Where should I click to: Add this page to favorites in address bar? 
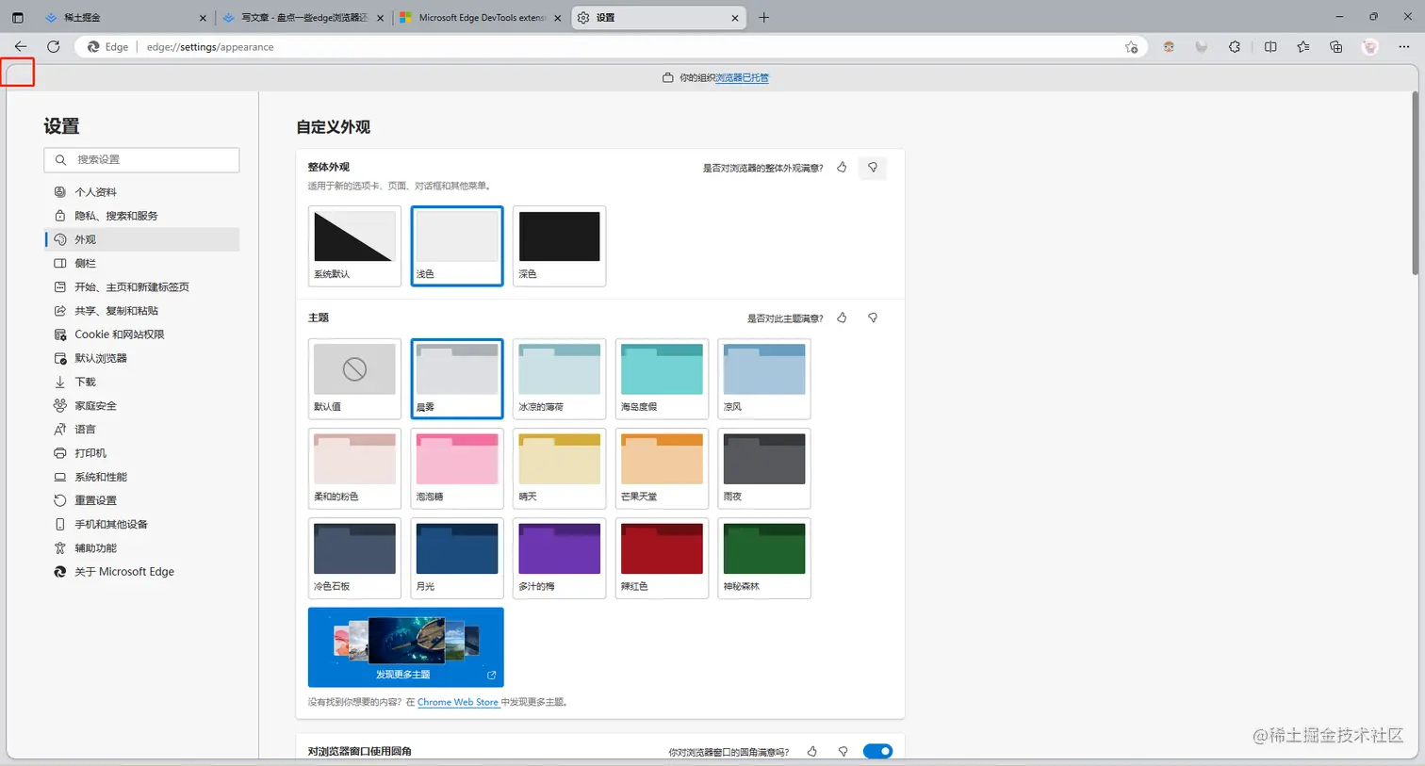click(x=1131, y=47)
